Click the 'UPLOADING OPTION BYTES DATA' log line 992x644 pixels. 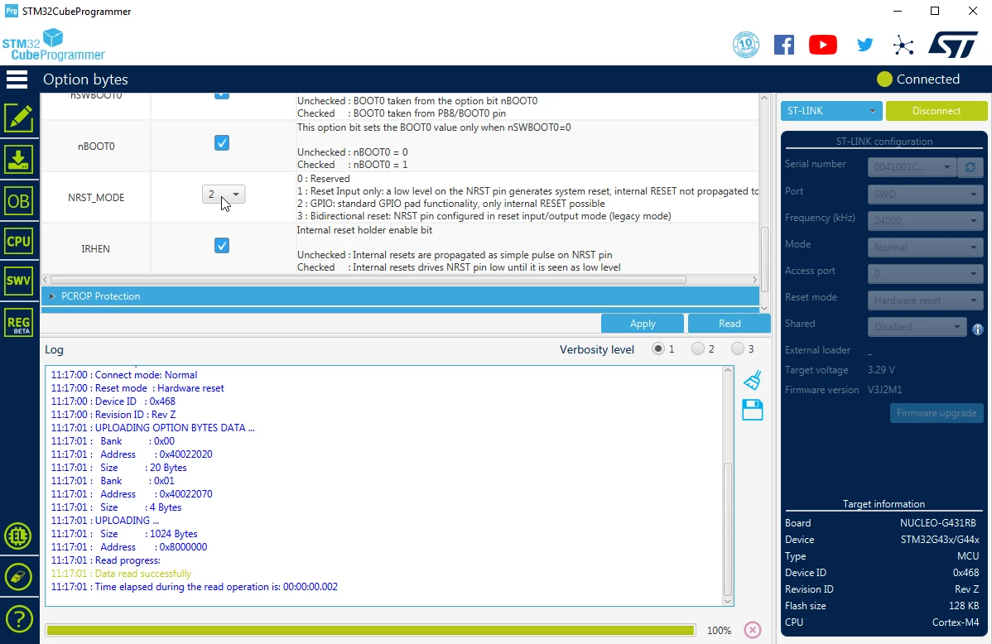tap(152, 428)
